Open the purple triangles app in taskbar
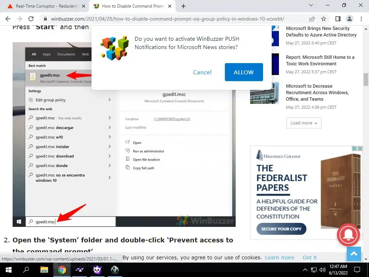Image resolution: width=369 pixels, height=277 pixels. tap(80, 270)
